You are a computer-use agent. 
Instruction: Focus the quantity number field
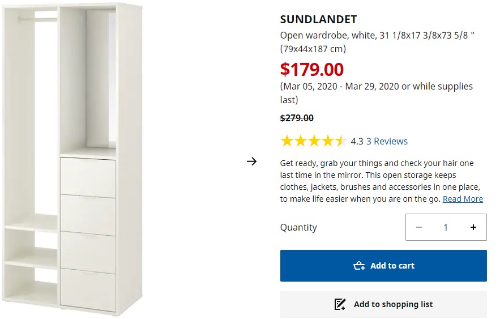coord(446,227)
